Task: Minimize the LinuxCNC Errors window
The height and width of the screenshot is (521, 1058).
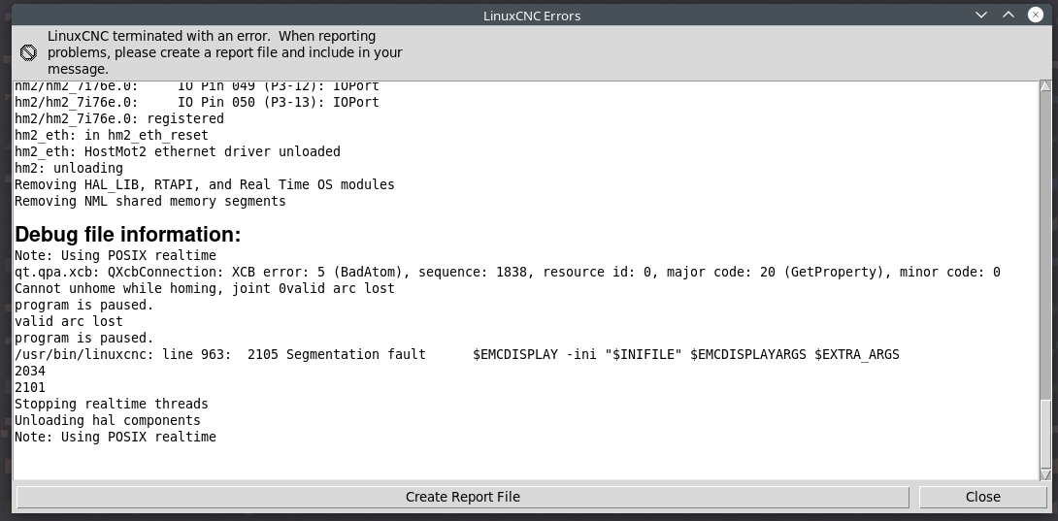Action: [x=981, y=15]
